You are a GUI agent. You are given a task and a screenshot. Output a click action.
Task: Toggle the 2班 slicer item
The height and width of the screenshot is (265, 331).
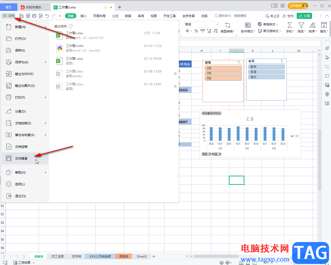pyautogui.click(x=223, y=73)
